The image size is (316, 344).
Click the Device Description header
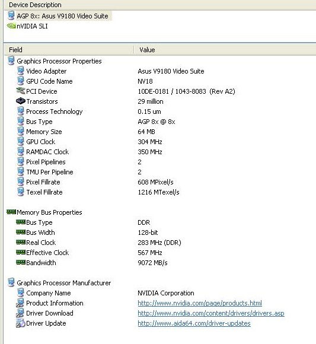coord(35,5)
